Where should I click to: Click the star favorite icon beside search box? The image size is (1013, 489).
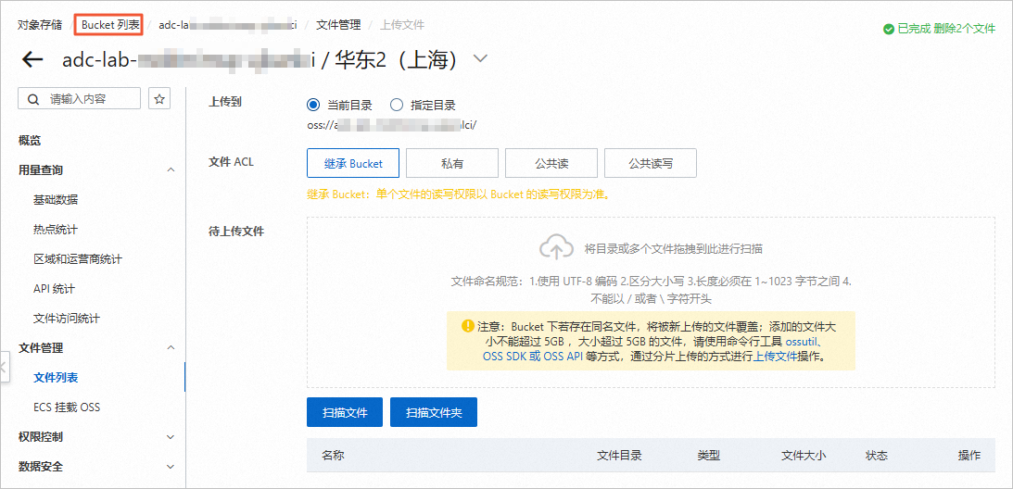tap(159, 99)
